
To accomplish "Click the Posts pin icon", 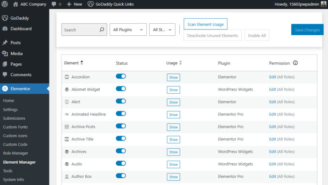I will click(5, 43).
